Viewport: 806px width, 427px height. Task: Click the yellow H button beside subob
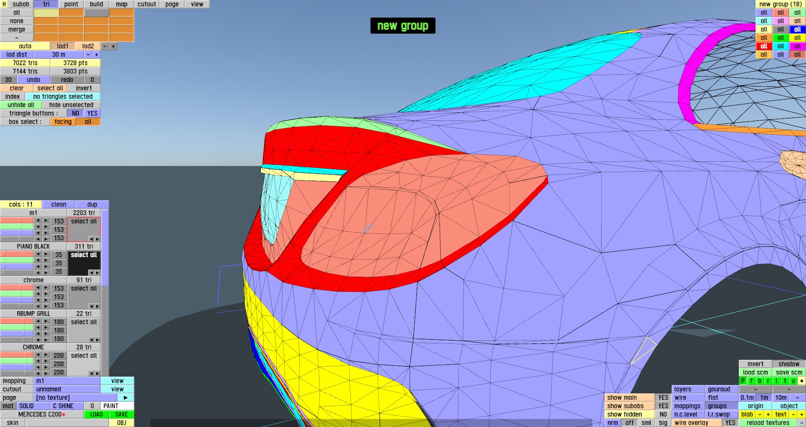click(4, 4)
